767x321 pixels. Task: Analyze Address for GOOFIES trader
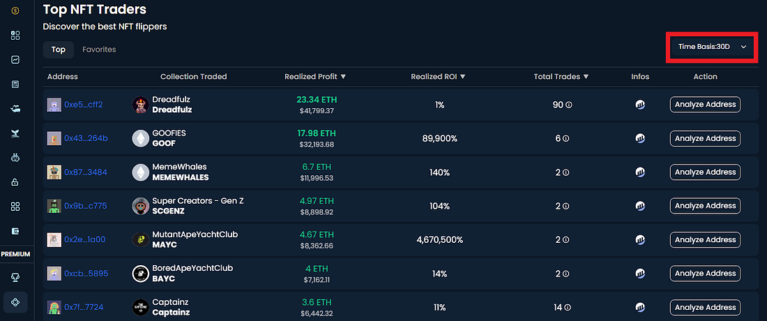[705, 138]
